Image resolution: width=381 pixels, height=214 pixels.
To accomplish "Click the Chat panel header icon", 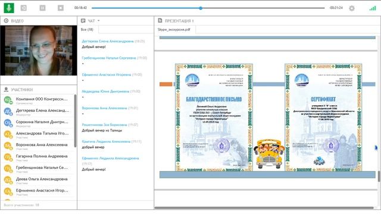I will (83, 21).
